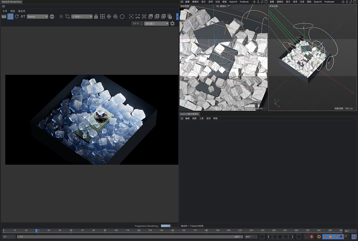Click the 29 F current frame field
The image size is (358, 241).
tap(350, 231)
